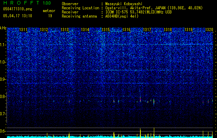Click the 1.1 frequency axis label

tap(3, 45)
